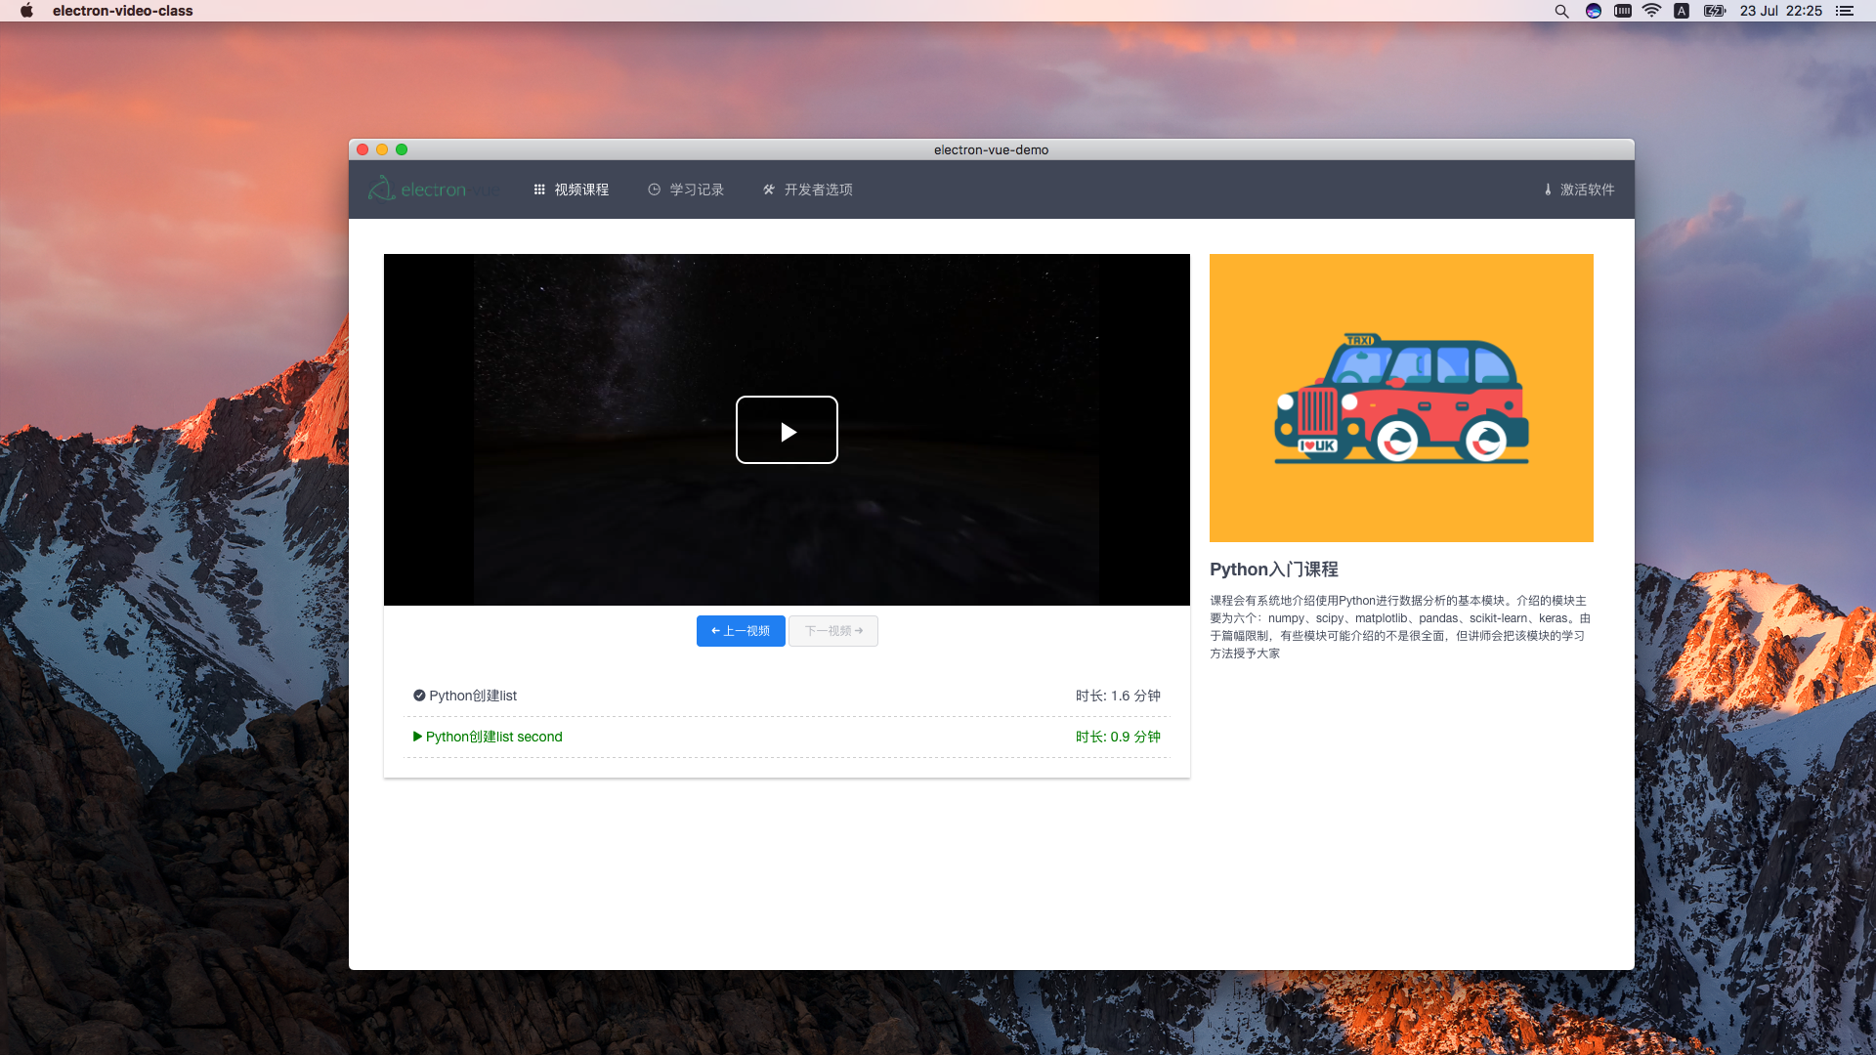This screenshot has width=1876, height=1055.
Task: Click the electron-vue logo in the navbar
Action: pyautogui.click(x=433, y=189)
